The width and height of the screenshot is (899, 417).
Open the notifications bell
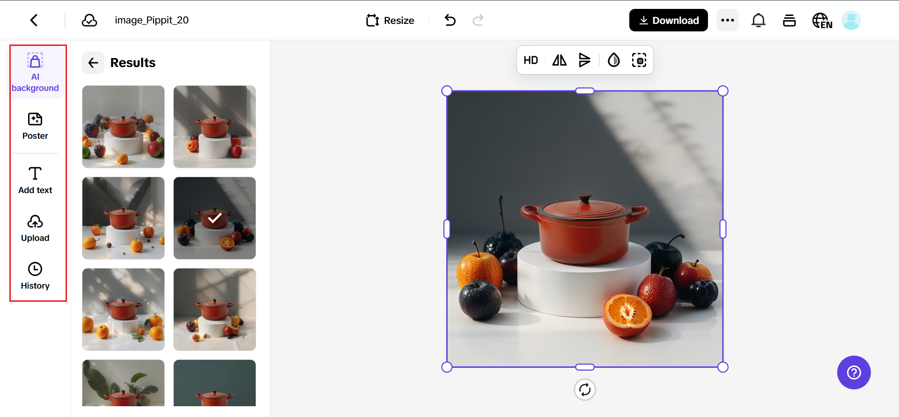(x=758, y=20)
